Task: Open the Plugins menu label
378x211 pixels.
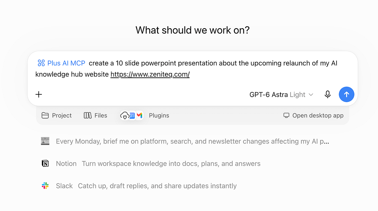Action: point(159,115)
